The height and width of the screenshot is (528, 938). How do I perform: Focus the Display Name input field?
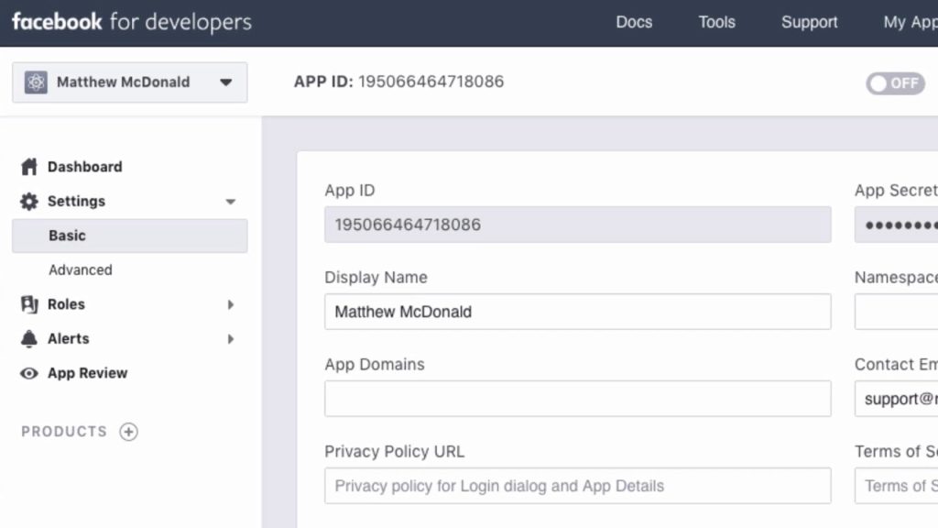click(578, 312)
